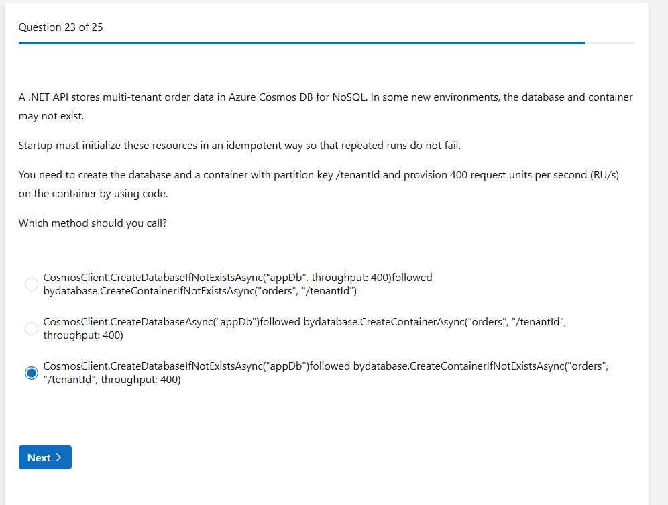Click the chevron arrow inside the Next button
This screenshot has height=505, width=668.
tap(59, 457)
